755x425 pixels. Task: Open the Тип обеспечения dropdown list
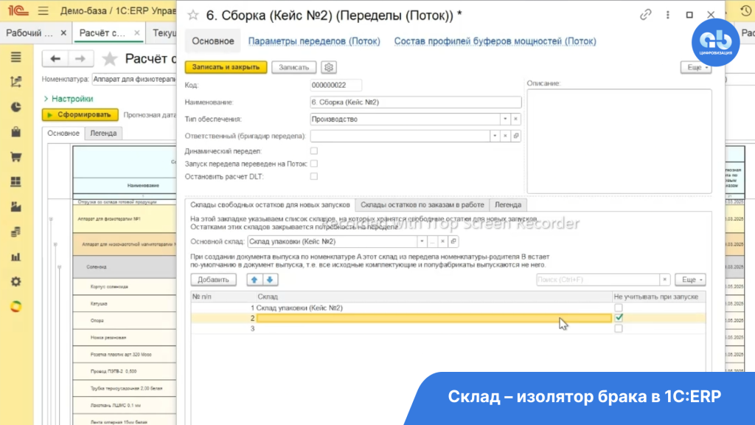pos(505,119)
